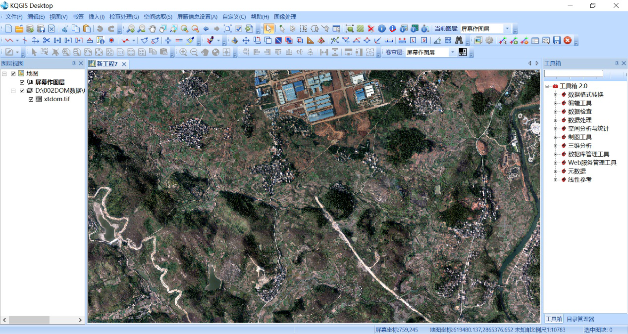Click the blue floppy disk save icon
Image resolution: width=628 pixels, height=334 pixels.
tap(557, 41)
